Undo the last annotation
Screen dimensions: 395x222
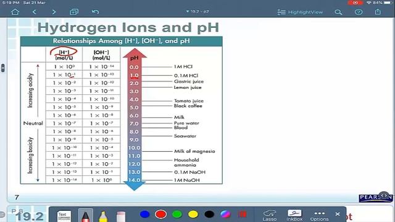[x=95, y=12]
